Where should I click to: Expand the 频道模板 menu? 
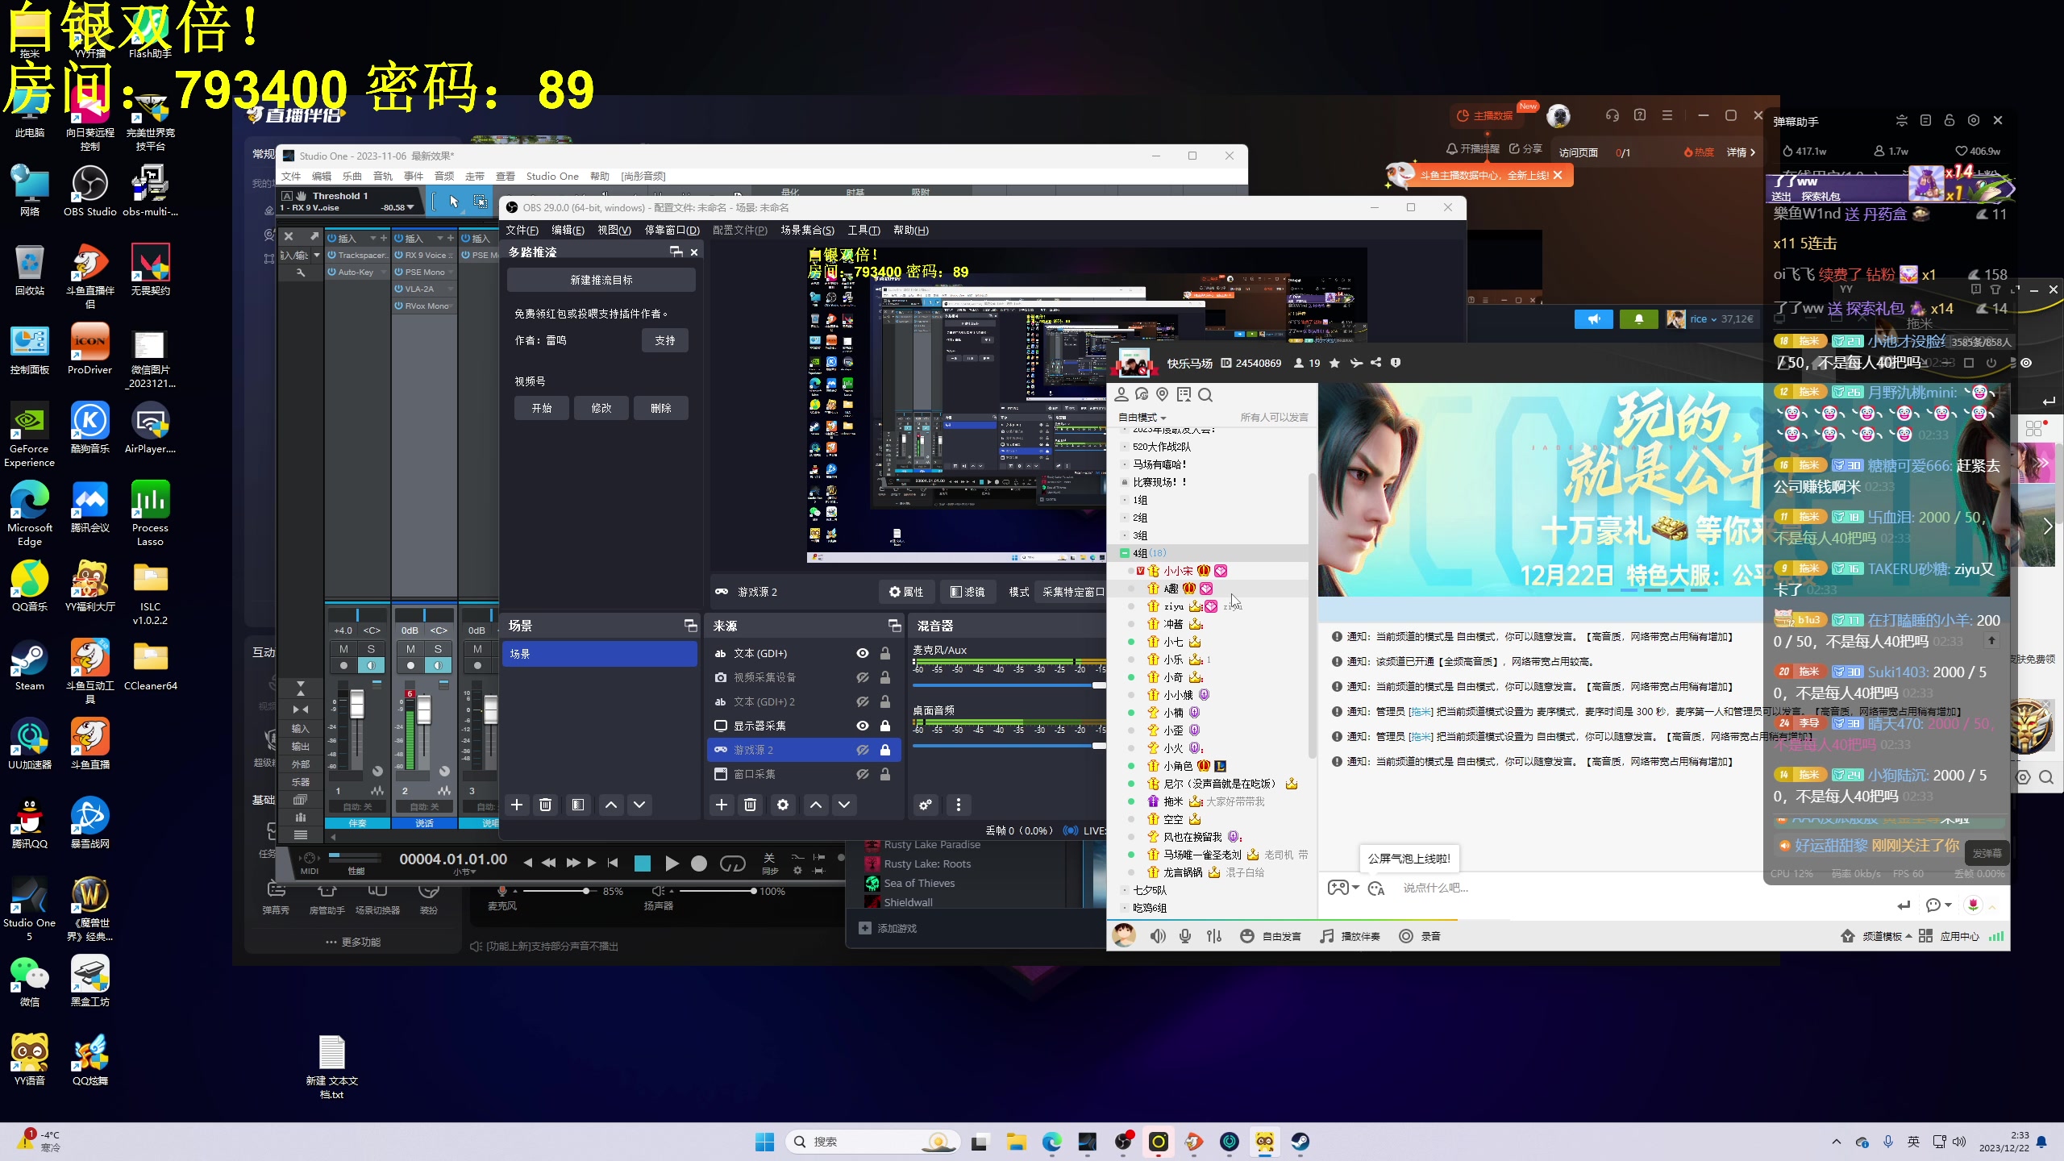[x=1887, y=936]
